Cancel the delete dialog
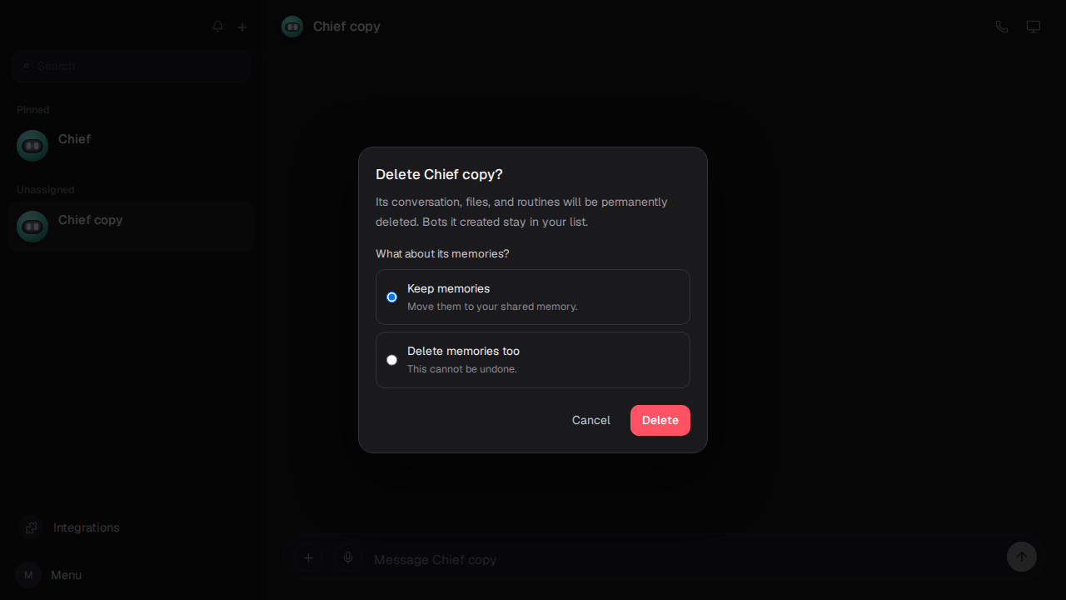The image size is (1066, 600). 591,420
